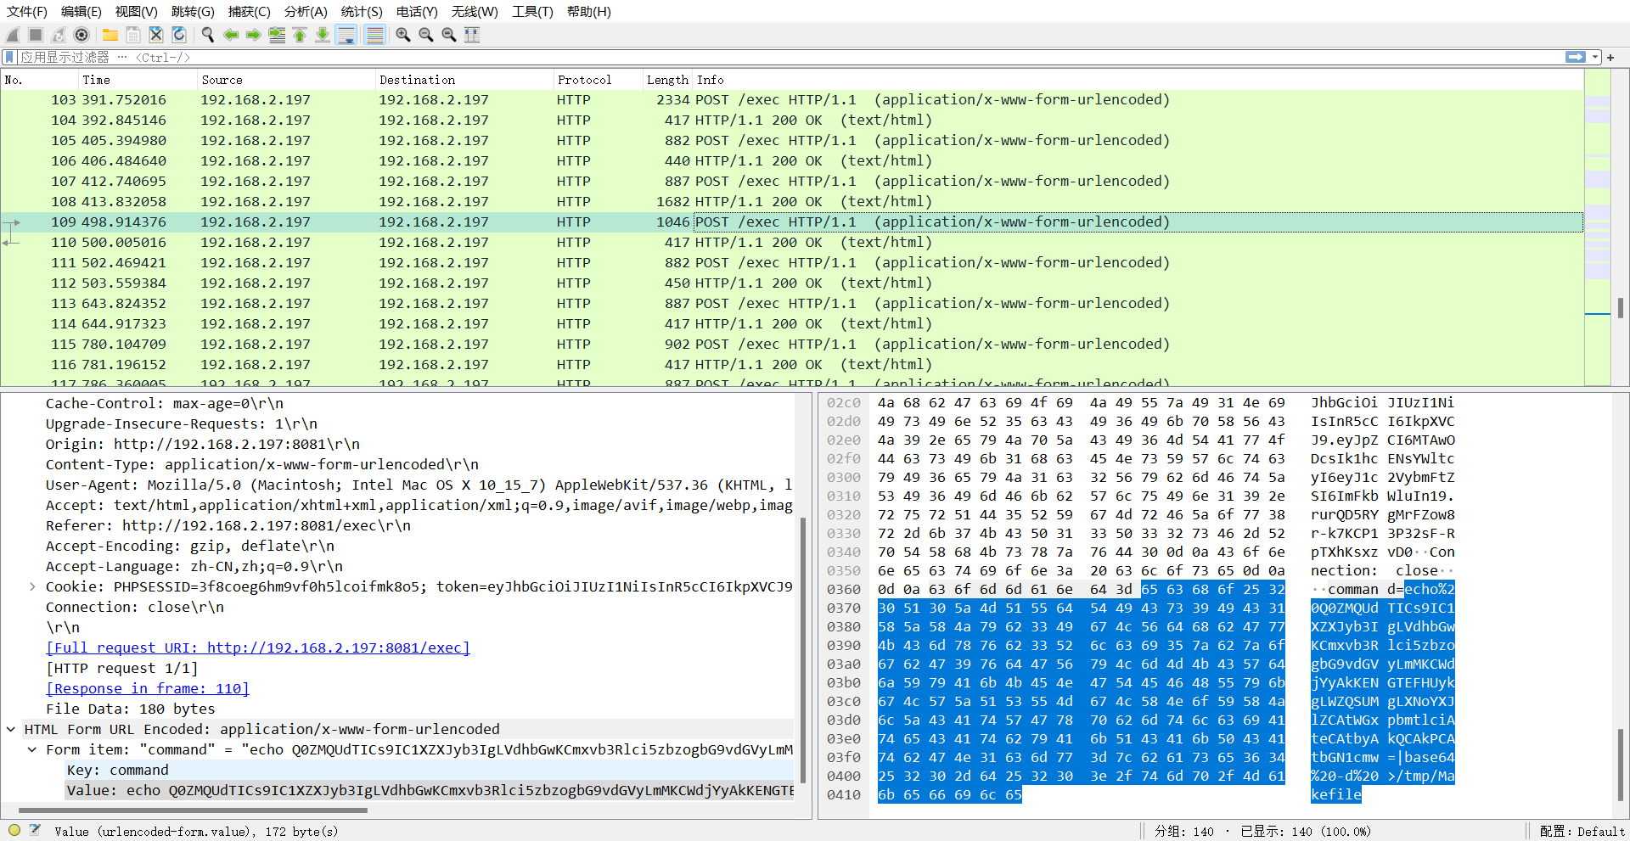Open the 跳转(G) menu
The width and height of the screenshot is (1630, 841).
(193, 11)
